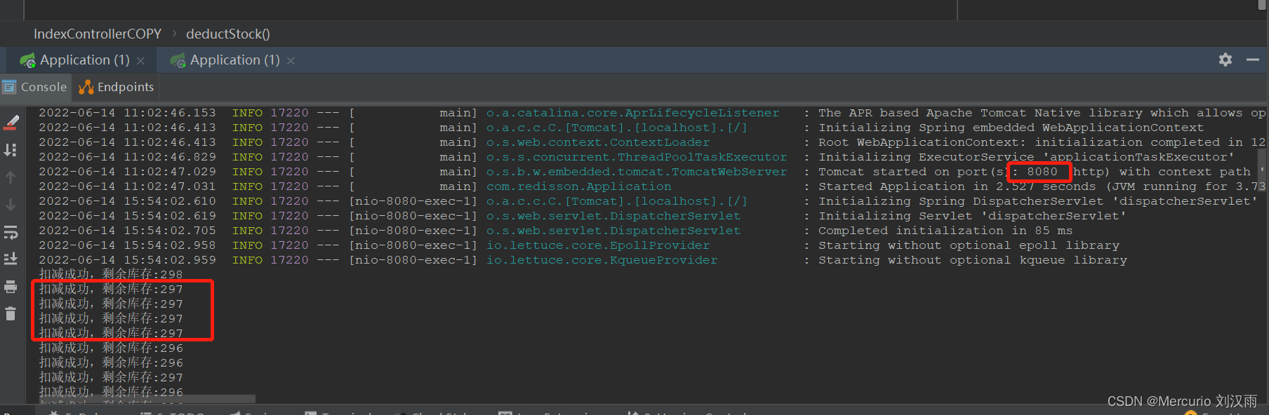This screenshot has width=1269, height=415.
Task: Click Spring leaf icon on second Application tab
Action: pyautogui.click(x=178, y=60)
